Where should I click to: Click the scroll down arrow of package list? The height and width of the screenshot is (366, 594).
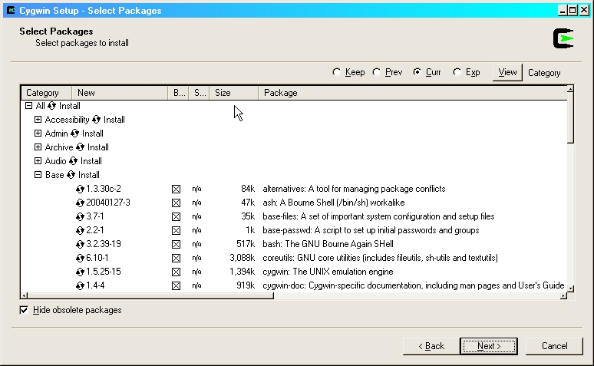click(x=570, y=289)
